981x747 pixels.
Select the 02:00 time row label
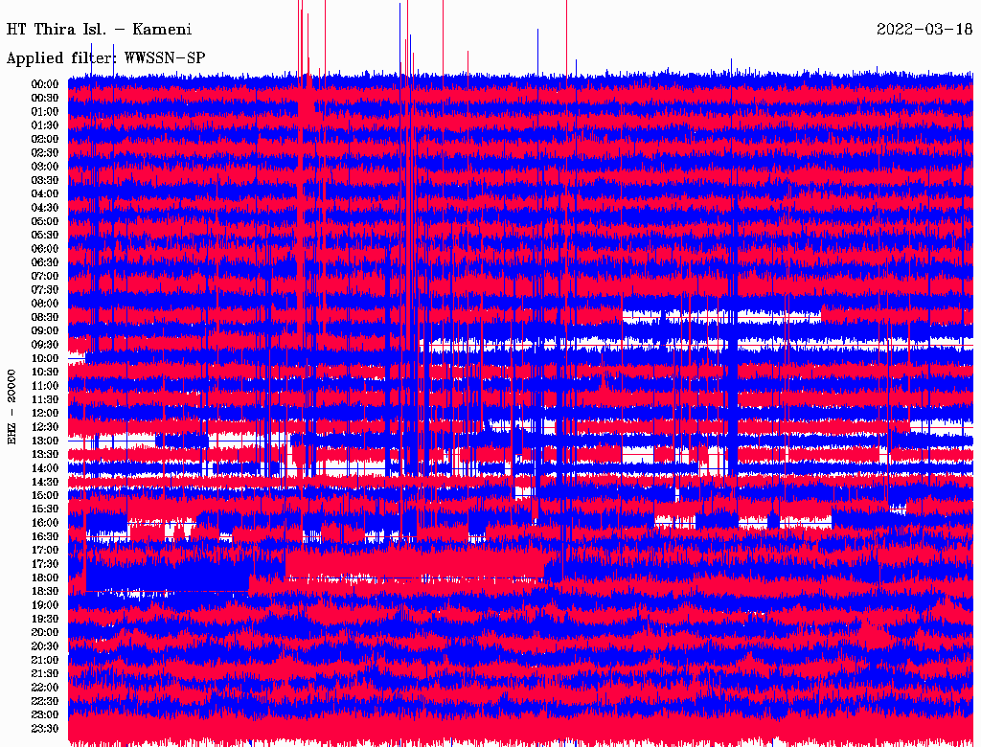tap(45, 140)
